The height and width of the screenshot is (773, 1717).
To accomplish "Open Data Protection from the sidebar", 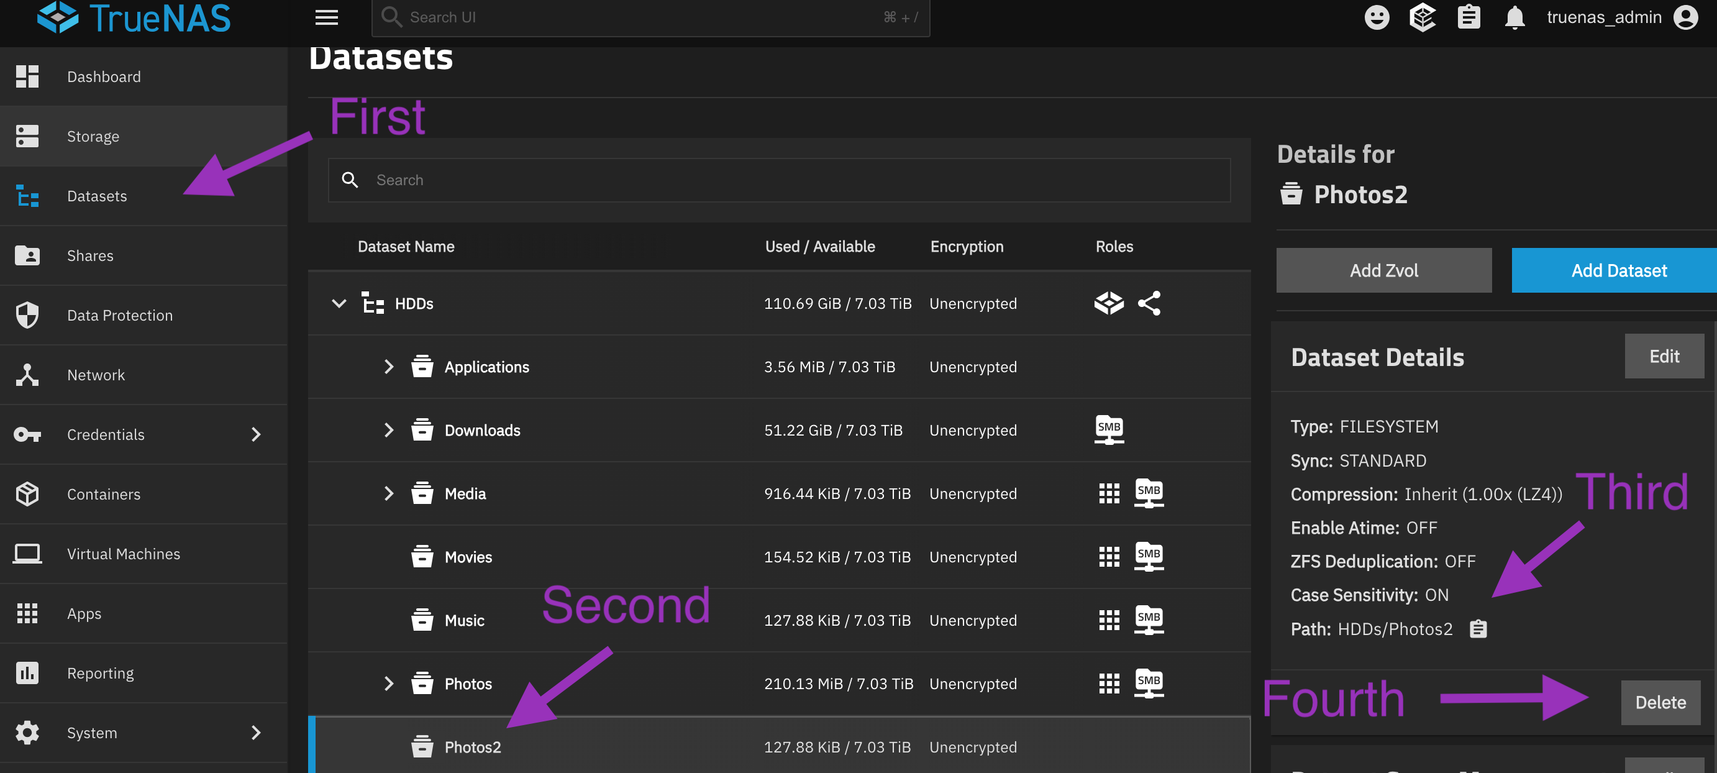I will [119, 315].
